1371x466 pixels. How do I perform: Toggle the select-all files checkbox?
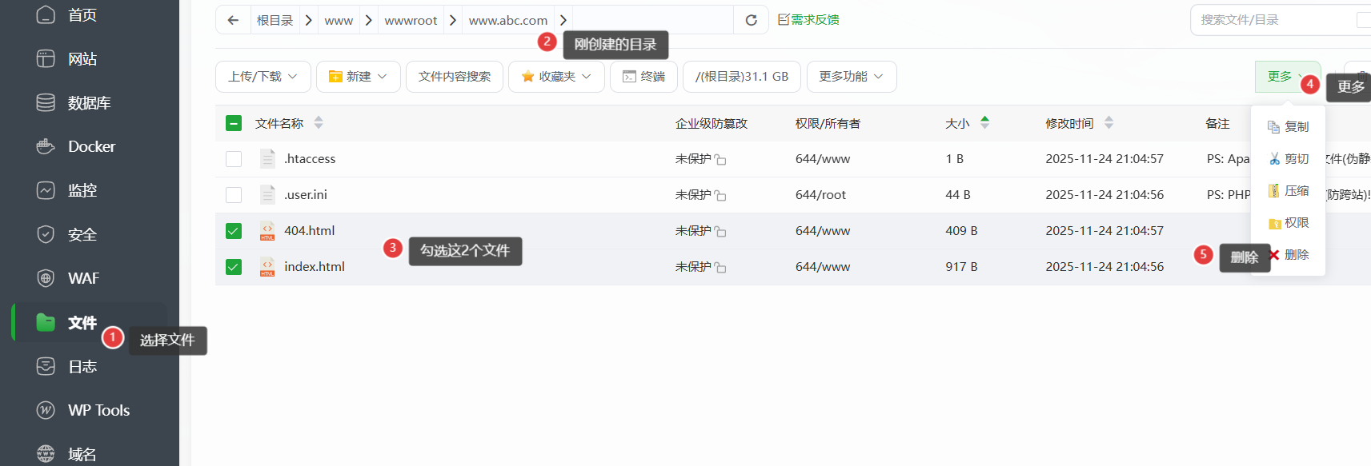[234, 123]
